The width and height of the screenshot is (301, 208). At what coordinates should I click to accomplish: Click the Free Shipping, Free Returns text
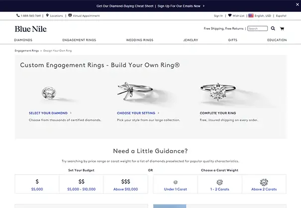click(223, 28)
